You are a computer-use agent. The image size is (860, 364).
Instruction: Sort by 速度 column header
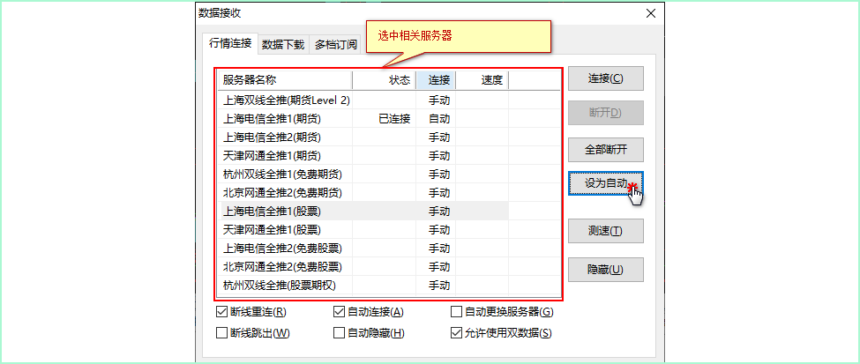[482, 80]
